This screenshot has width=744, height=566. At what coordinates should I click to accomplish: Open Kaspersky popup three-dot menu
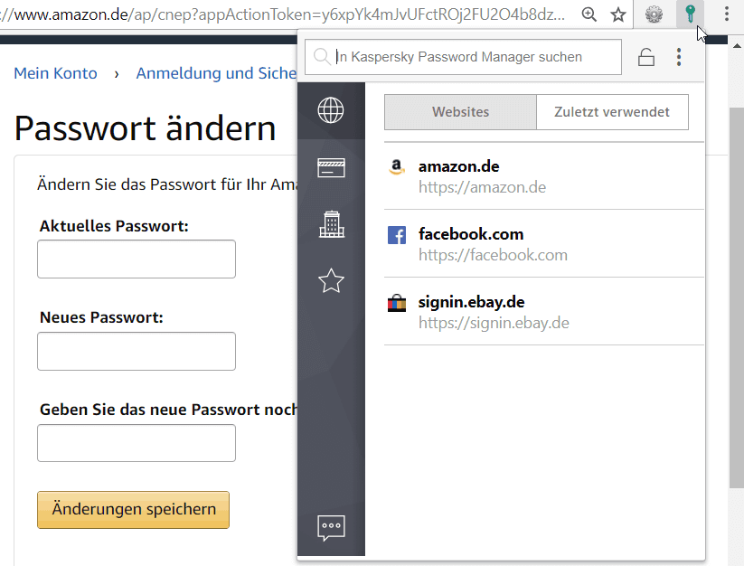(679, 57)
